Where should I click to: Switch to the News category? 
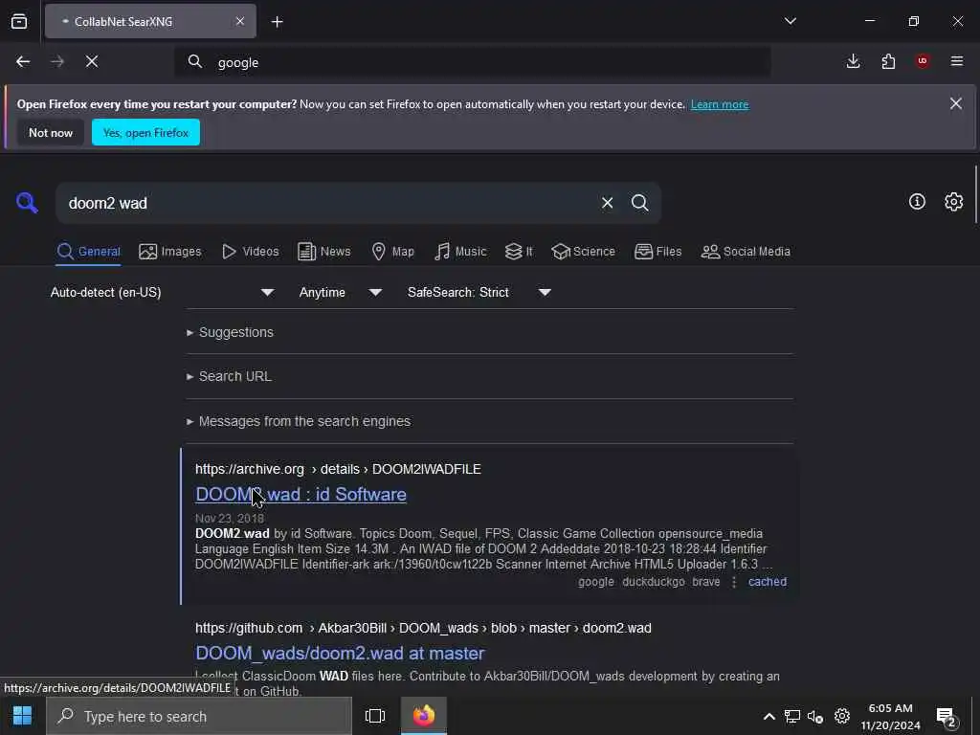[x=324, y=252]
